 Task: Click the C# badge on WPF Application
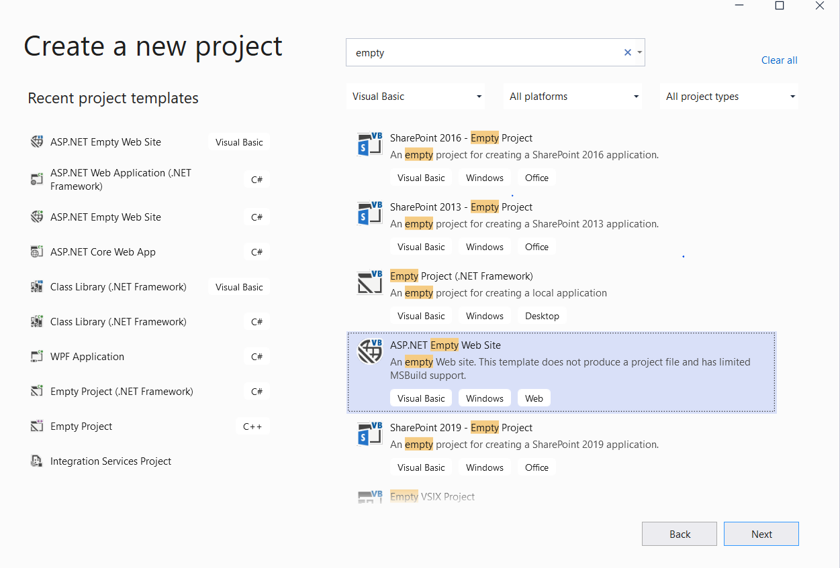(x=256, y=357)
